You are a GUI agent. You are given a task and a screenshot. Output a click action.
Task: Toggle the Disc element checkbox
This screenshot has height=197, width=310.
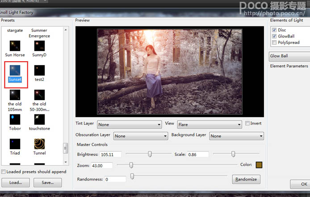(274, 30)
